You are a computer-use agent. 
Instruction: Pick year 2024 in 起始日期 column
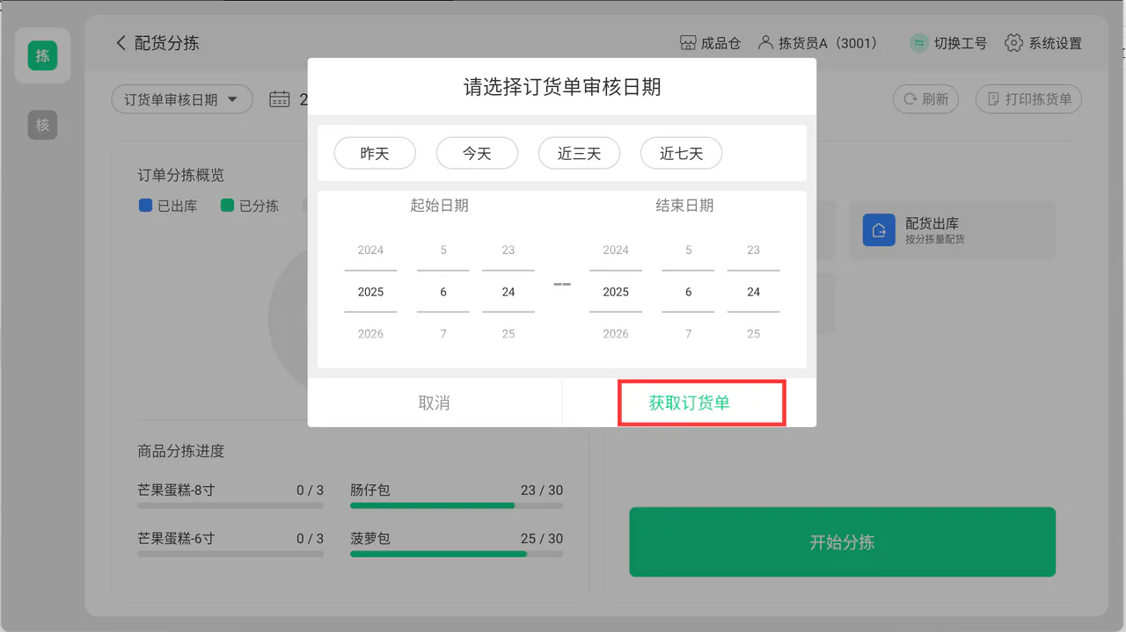[370, 250]
